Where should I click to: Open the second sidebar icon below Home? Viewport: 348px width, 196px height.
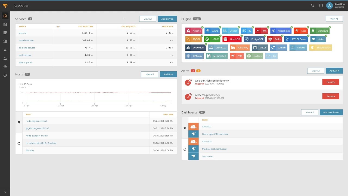click(5, 24)
